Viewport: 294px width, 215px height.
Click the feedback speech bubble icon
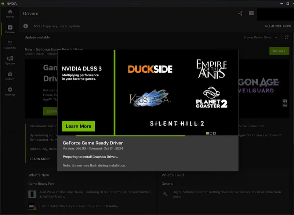point(251,13)
